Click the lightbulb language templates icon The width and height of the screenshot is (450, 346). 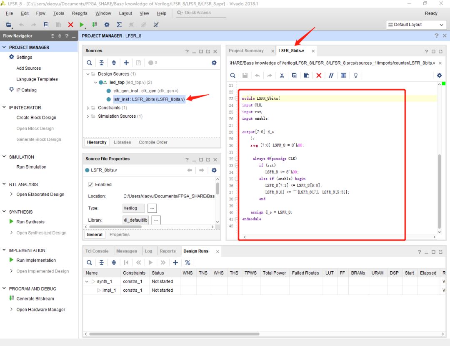pyautogui.click(x=355, y=75)
